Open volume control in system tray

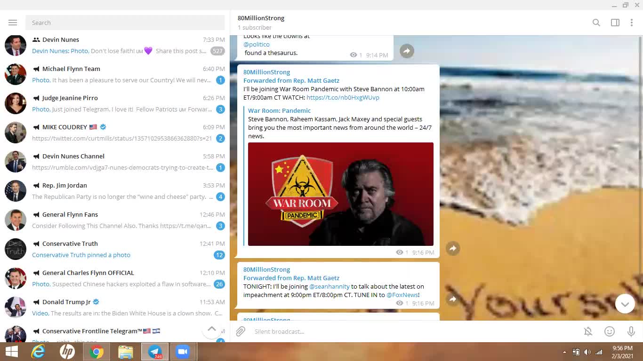click(x=587, y=352)
